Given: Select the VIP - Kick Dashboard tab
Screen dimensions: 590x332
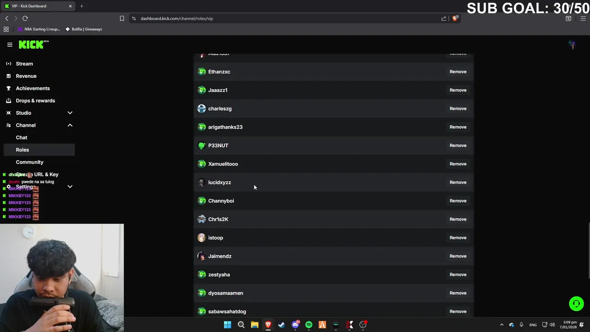Looking at the screenshot, I should 38,6.
